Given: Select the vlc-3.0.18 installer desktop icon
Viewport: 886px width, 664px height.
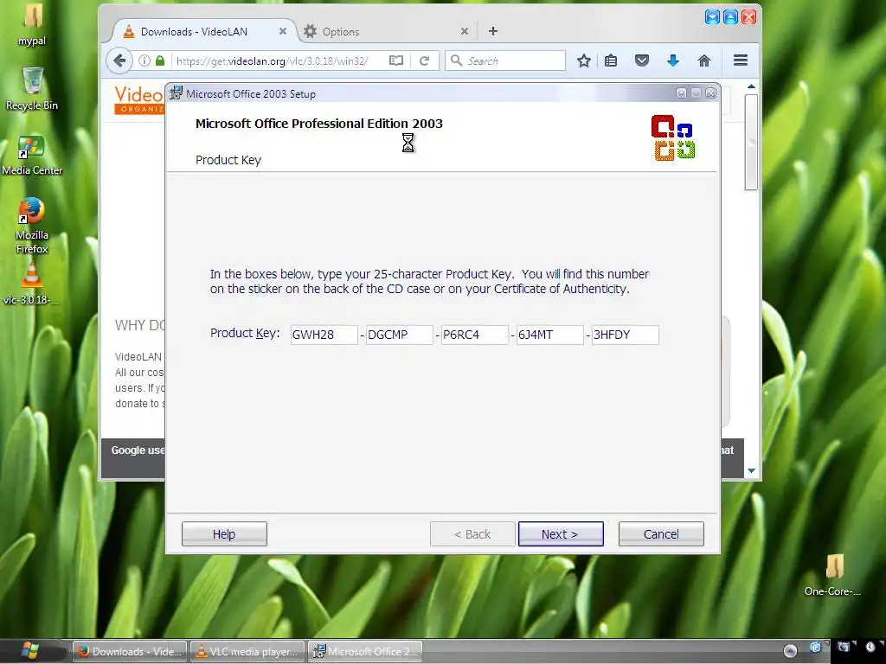Looking at the screenshot, I should tap(31, 284).
